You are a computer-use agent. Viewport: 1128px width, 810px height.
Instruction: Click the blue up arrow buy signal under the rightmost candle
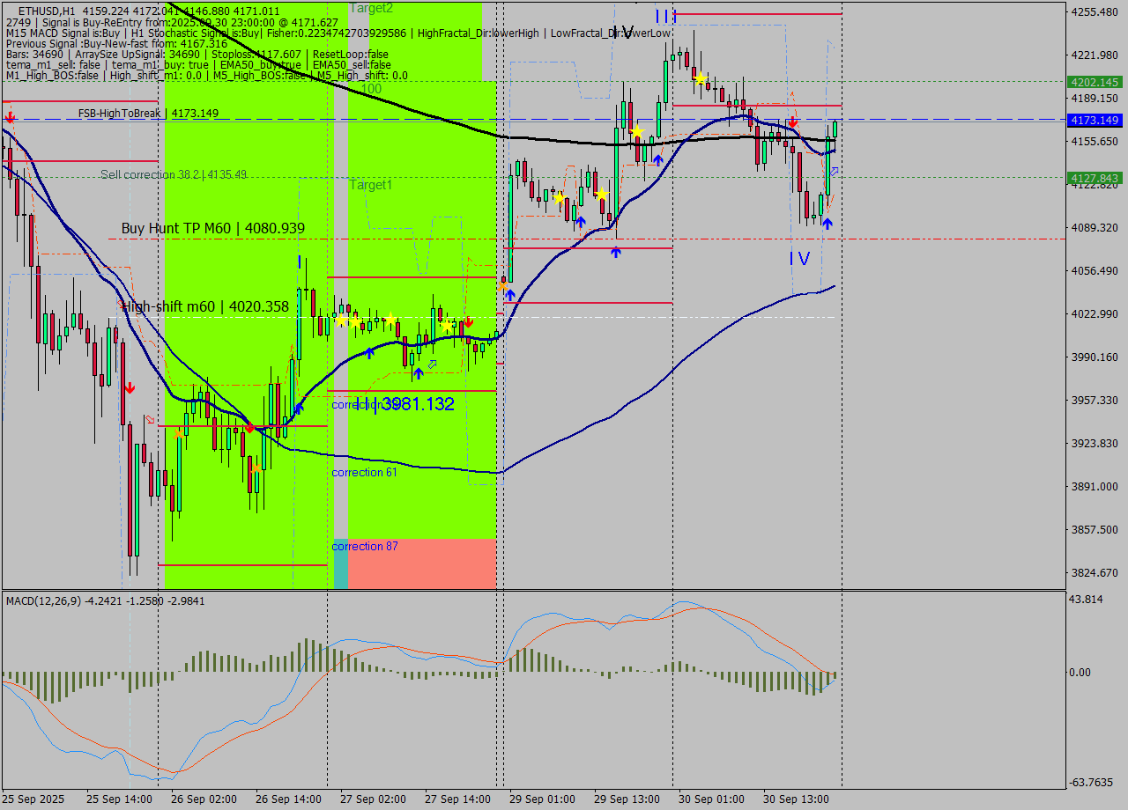click(827, 222)
